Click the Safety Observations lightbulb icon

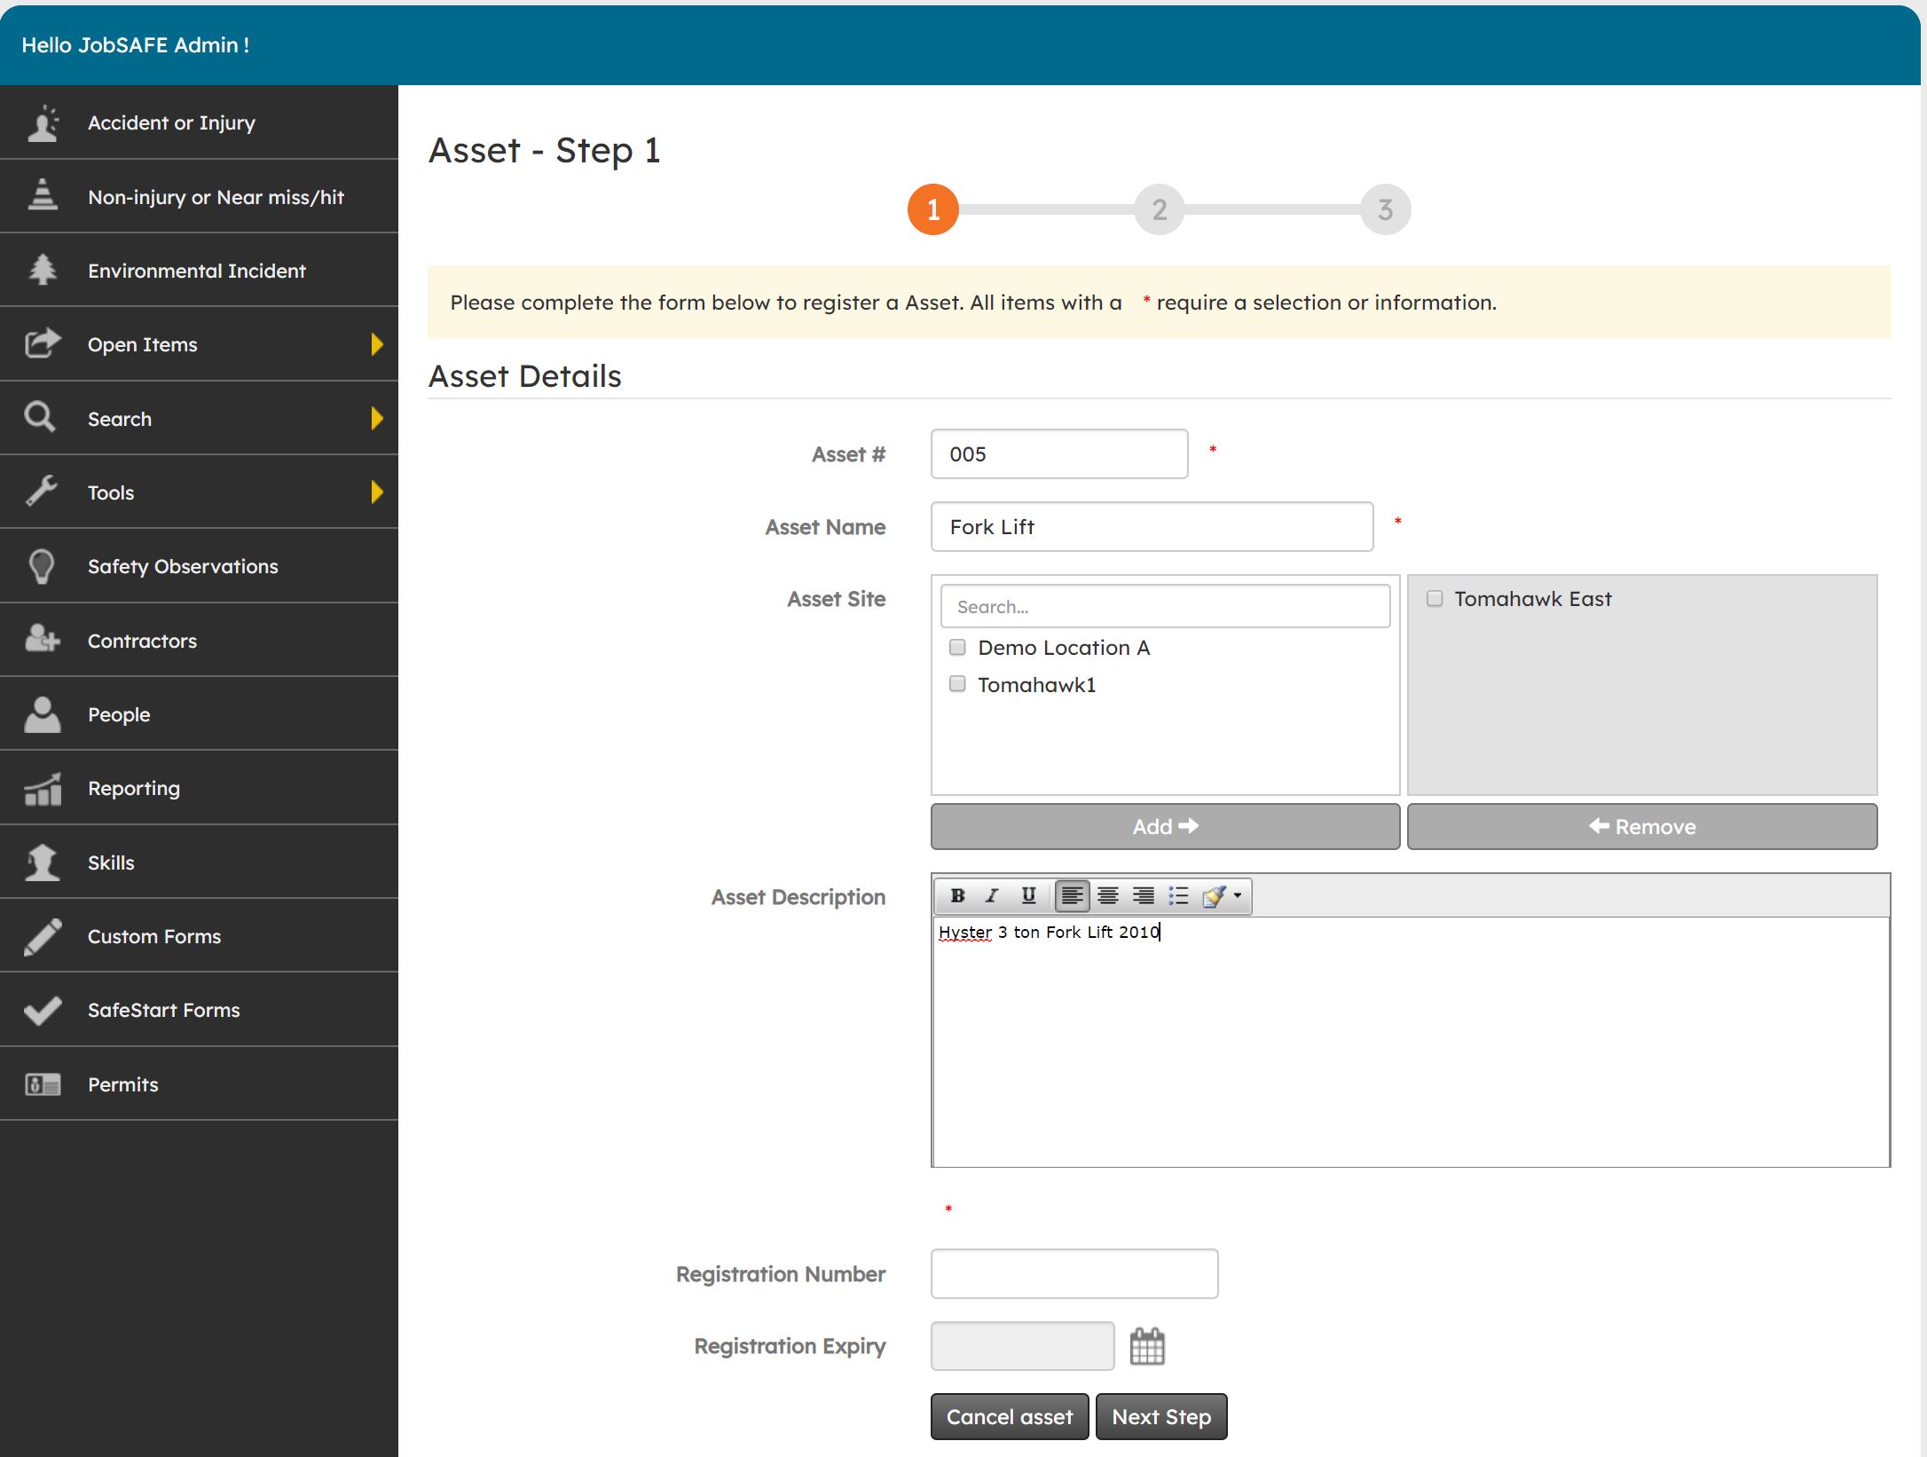click(42, 566)
